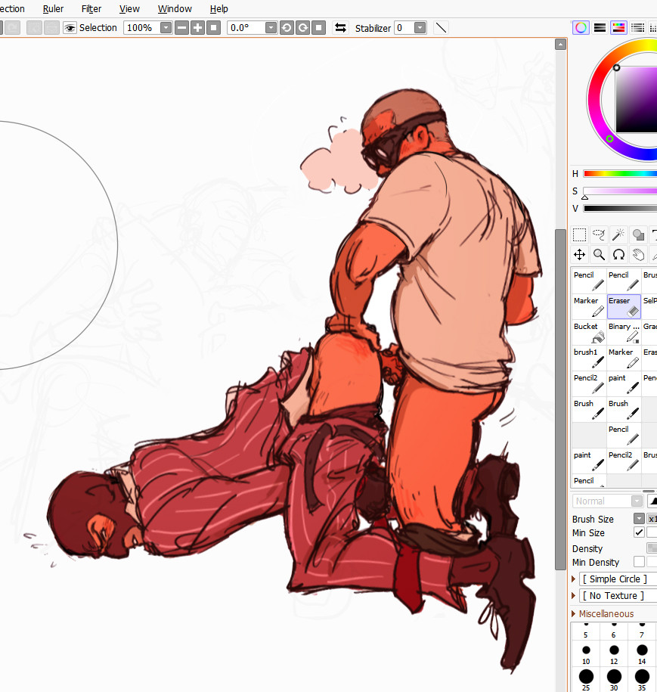Enable the Min Density checkbox
657x692 pixels.
(639, 562)
